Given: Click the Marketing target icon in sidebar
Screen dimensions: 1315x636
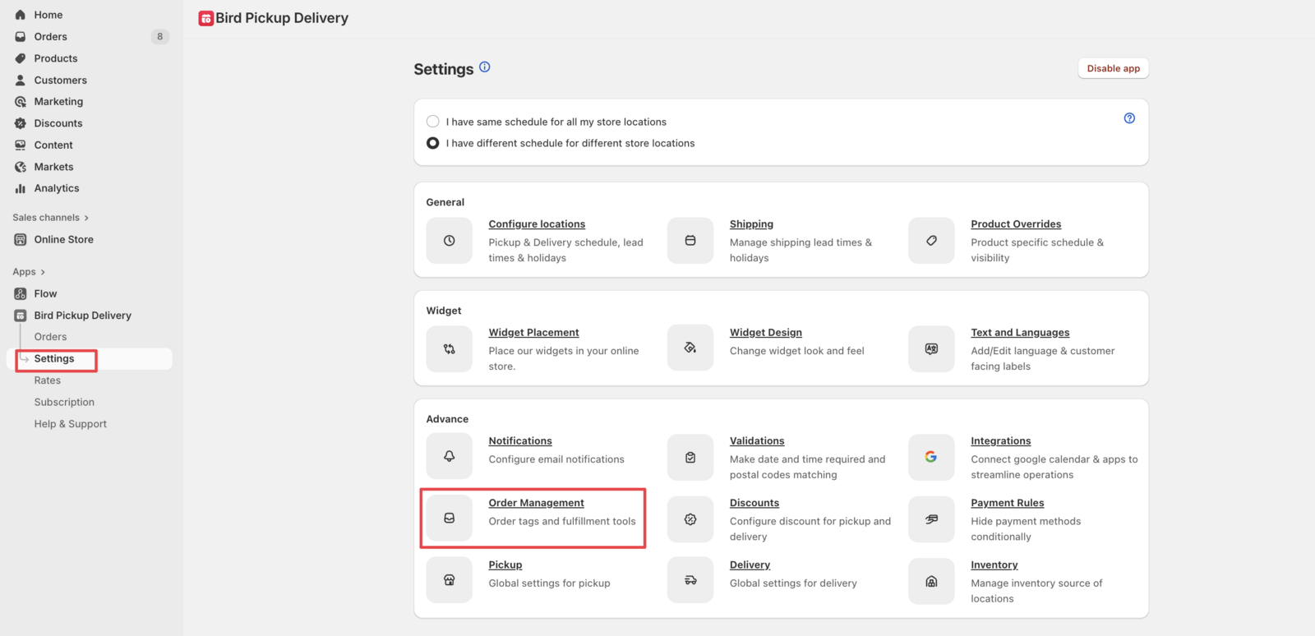Looking at the screenshot, I should click(21, 102).
